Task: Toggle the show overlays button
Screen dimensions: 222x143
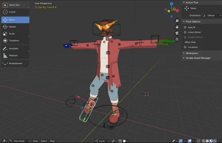Action: [x=190, y=141]
